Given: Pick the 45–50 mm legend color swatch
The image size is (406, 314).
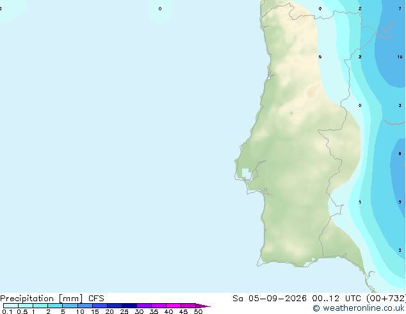Looking at the screenshot, I should pos(188,306).
